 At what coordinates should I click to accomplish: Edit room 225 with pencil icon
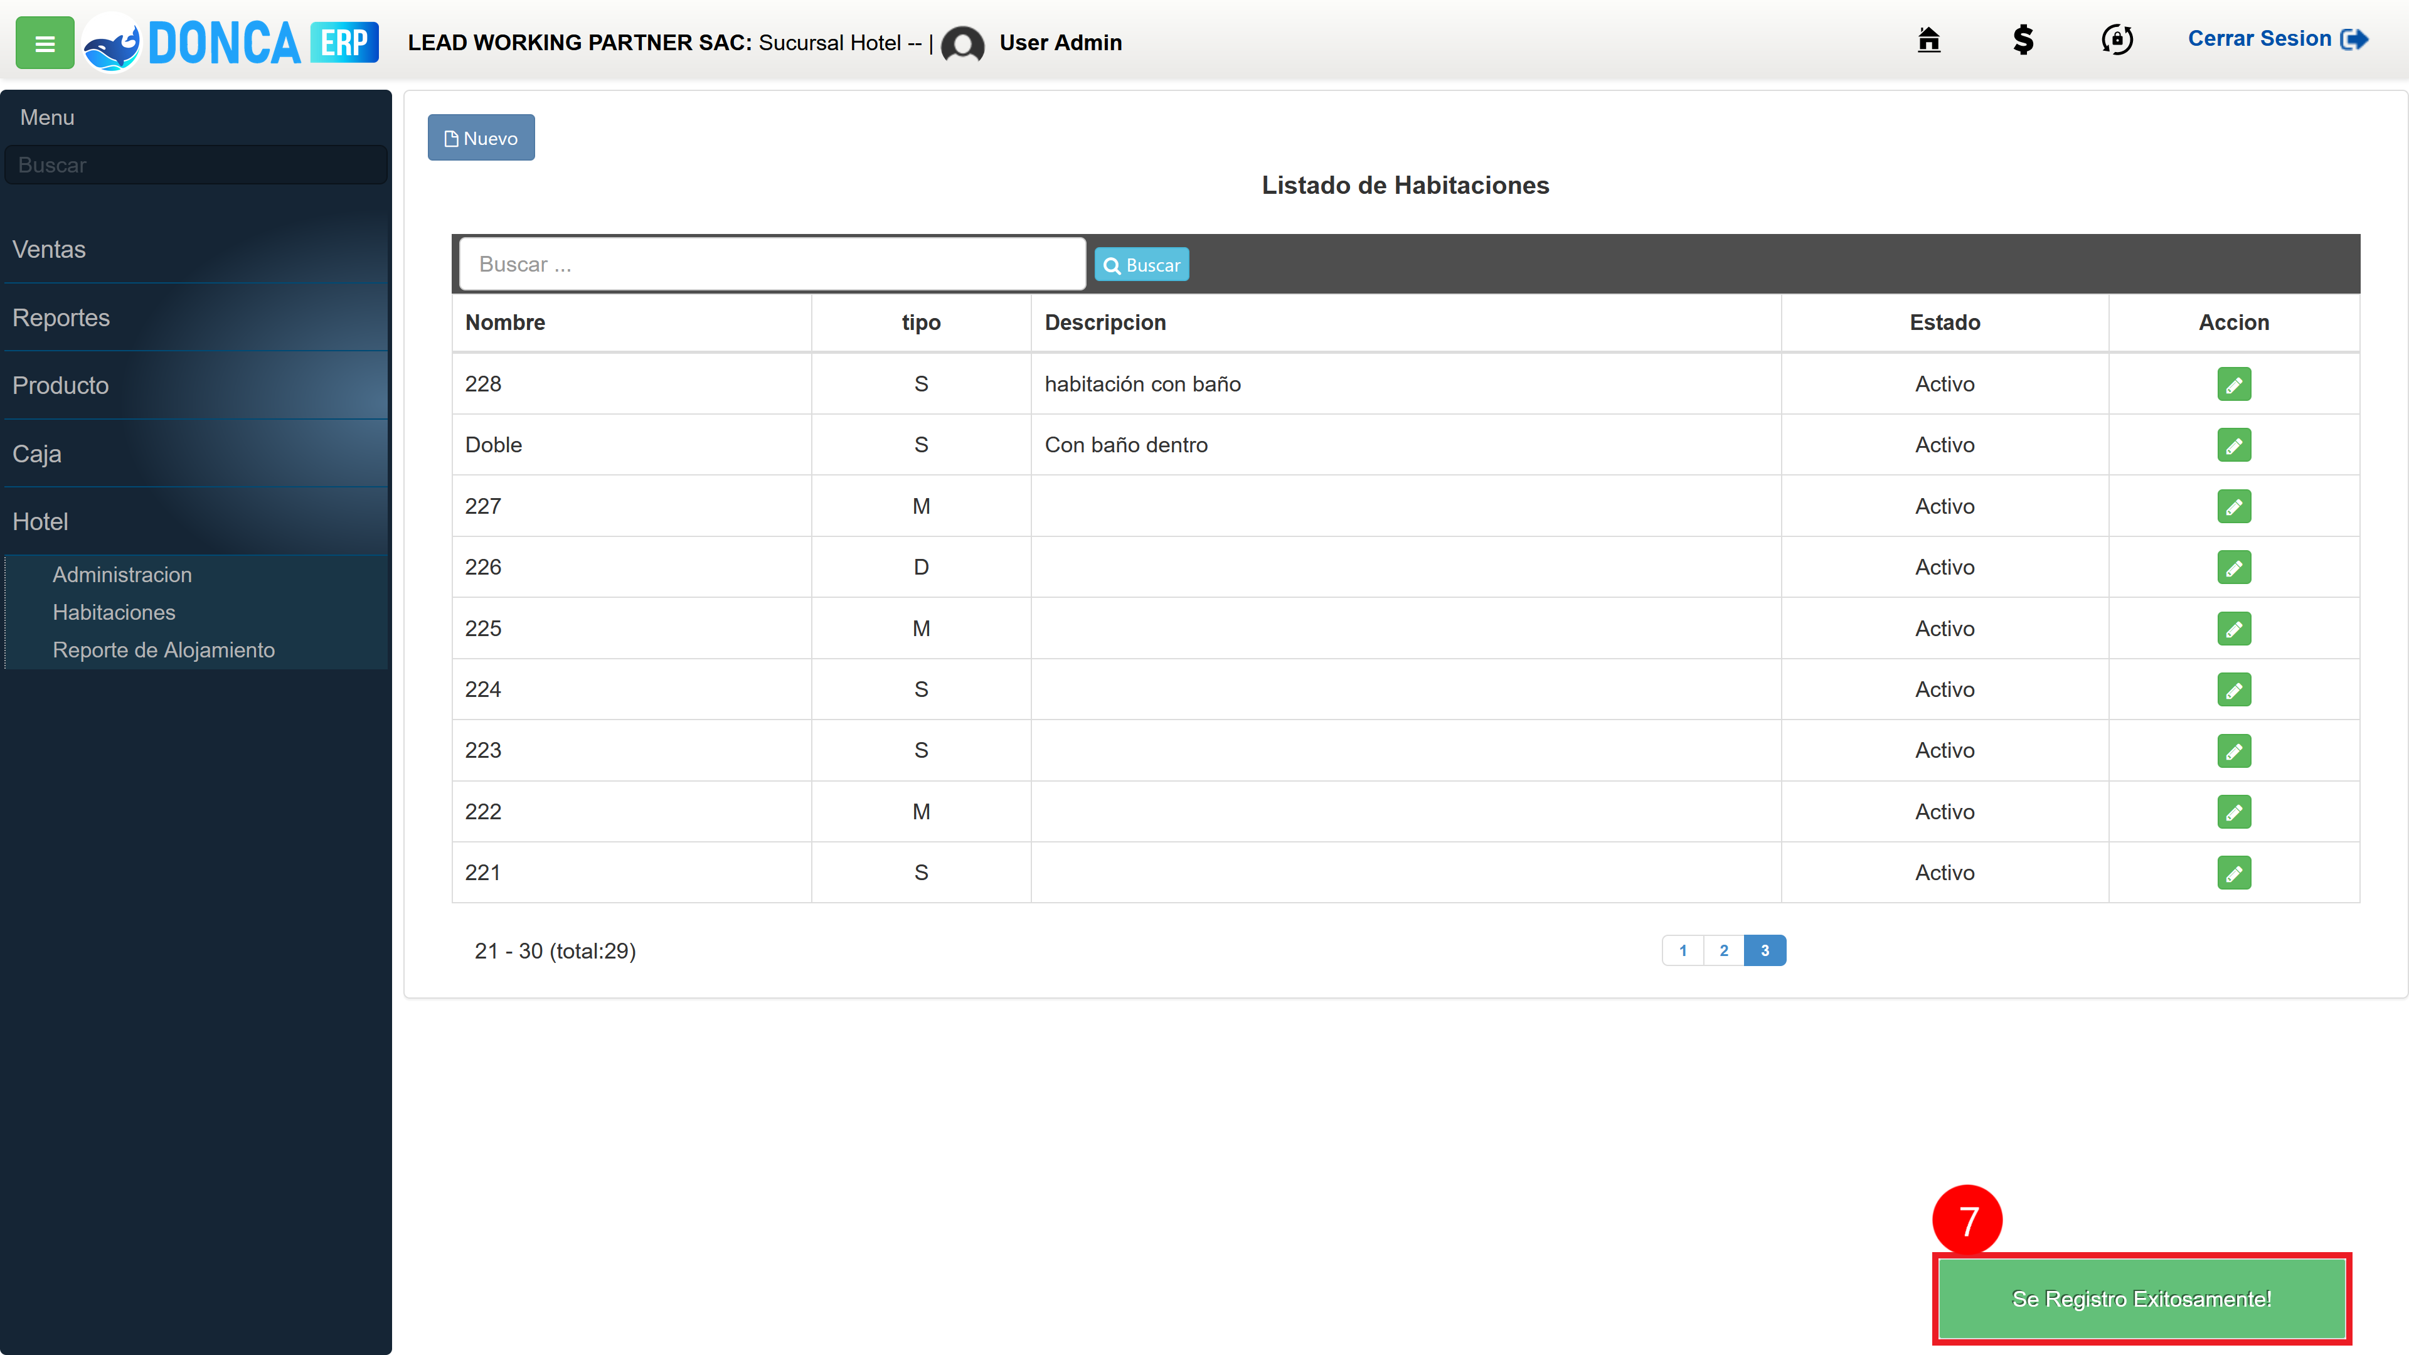2233,629
